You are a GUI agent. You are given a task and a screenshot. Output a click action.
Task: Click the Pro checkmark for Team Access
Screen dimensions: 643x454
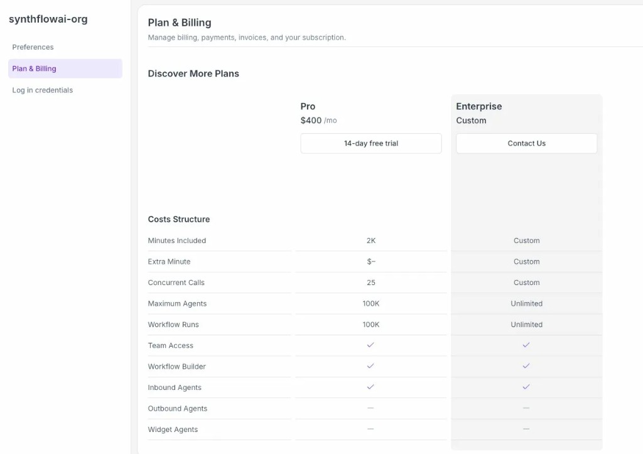pos(370,345)
